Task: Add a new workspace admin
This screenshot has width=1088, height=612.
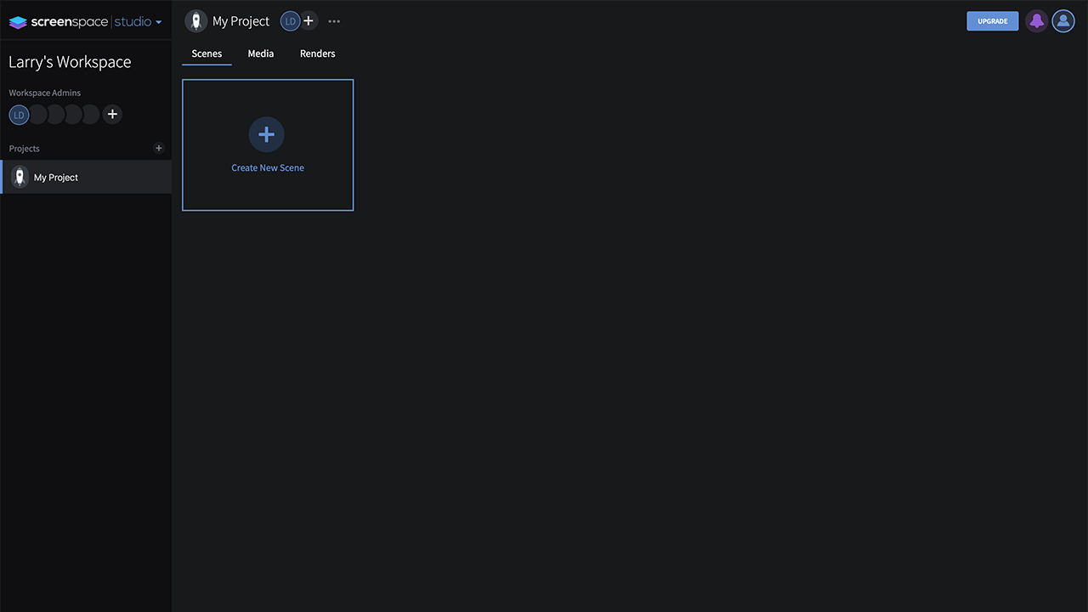Action: pos(112,114)
